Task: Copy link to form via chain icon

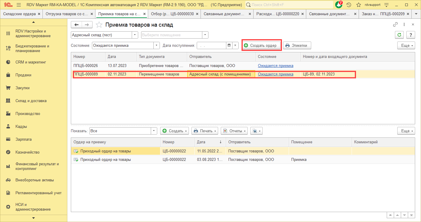Action: pos(395,25)
